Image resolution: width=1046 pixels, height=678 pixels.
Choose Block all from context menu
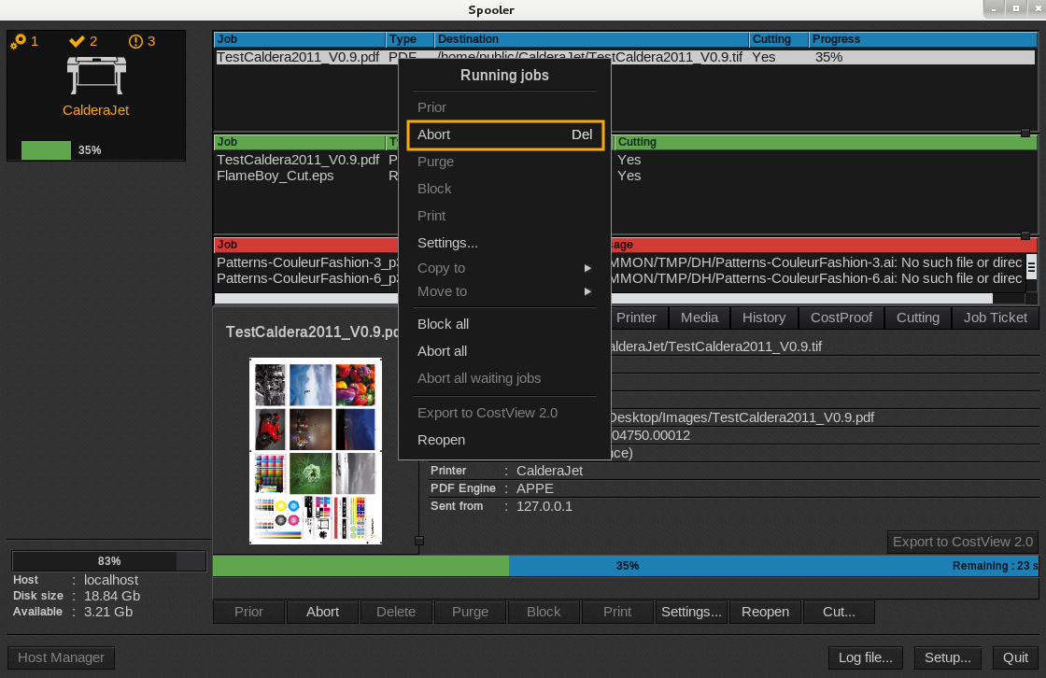click(444, 324)
